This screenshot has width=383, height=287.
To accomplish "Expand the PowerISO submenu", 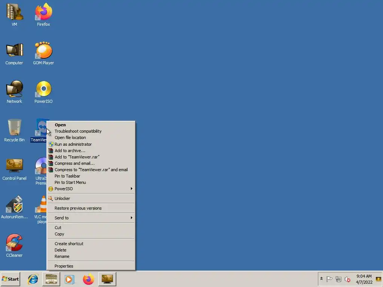I will coord(91,189).
